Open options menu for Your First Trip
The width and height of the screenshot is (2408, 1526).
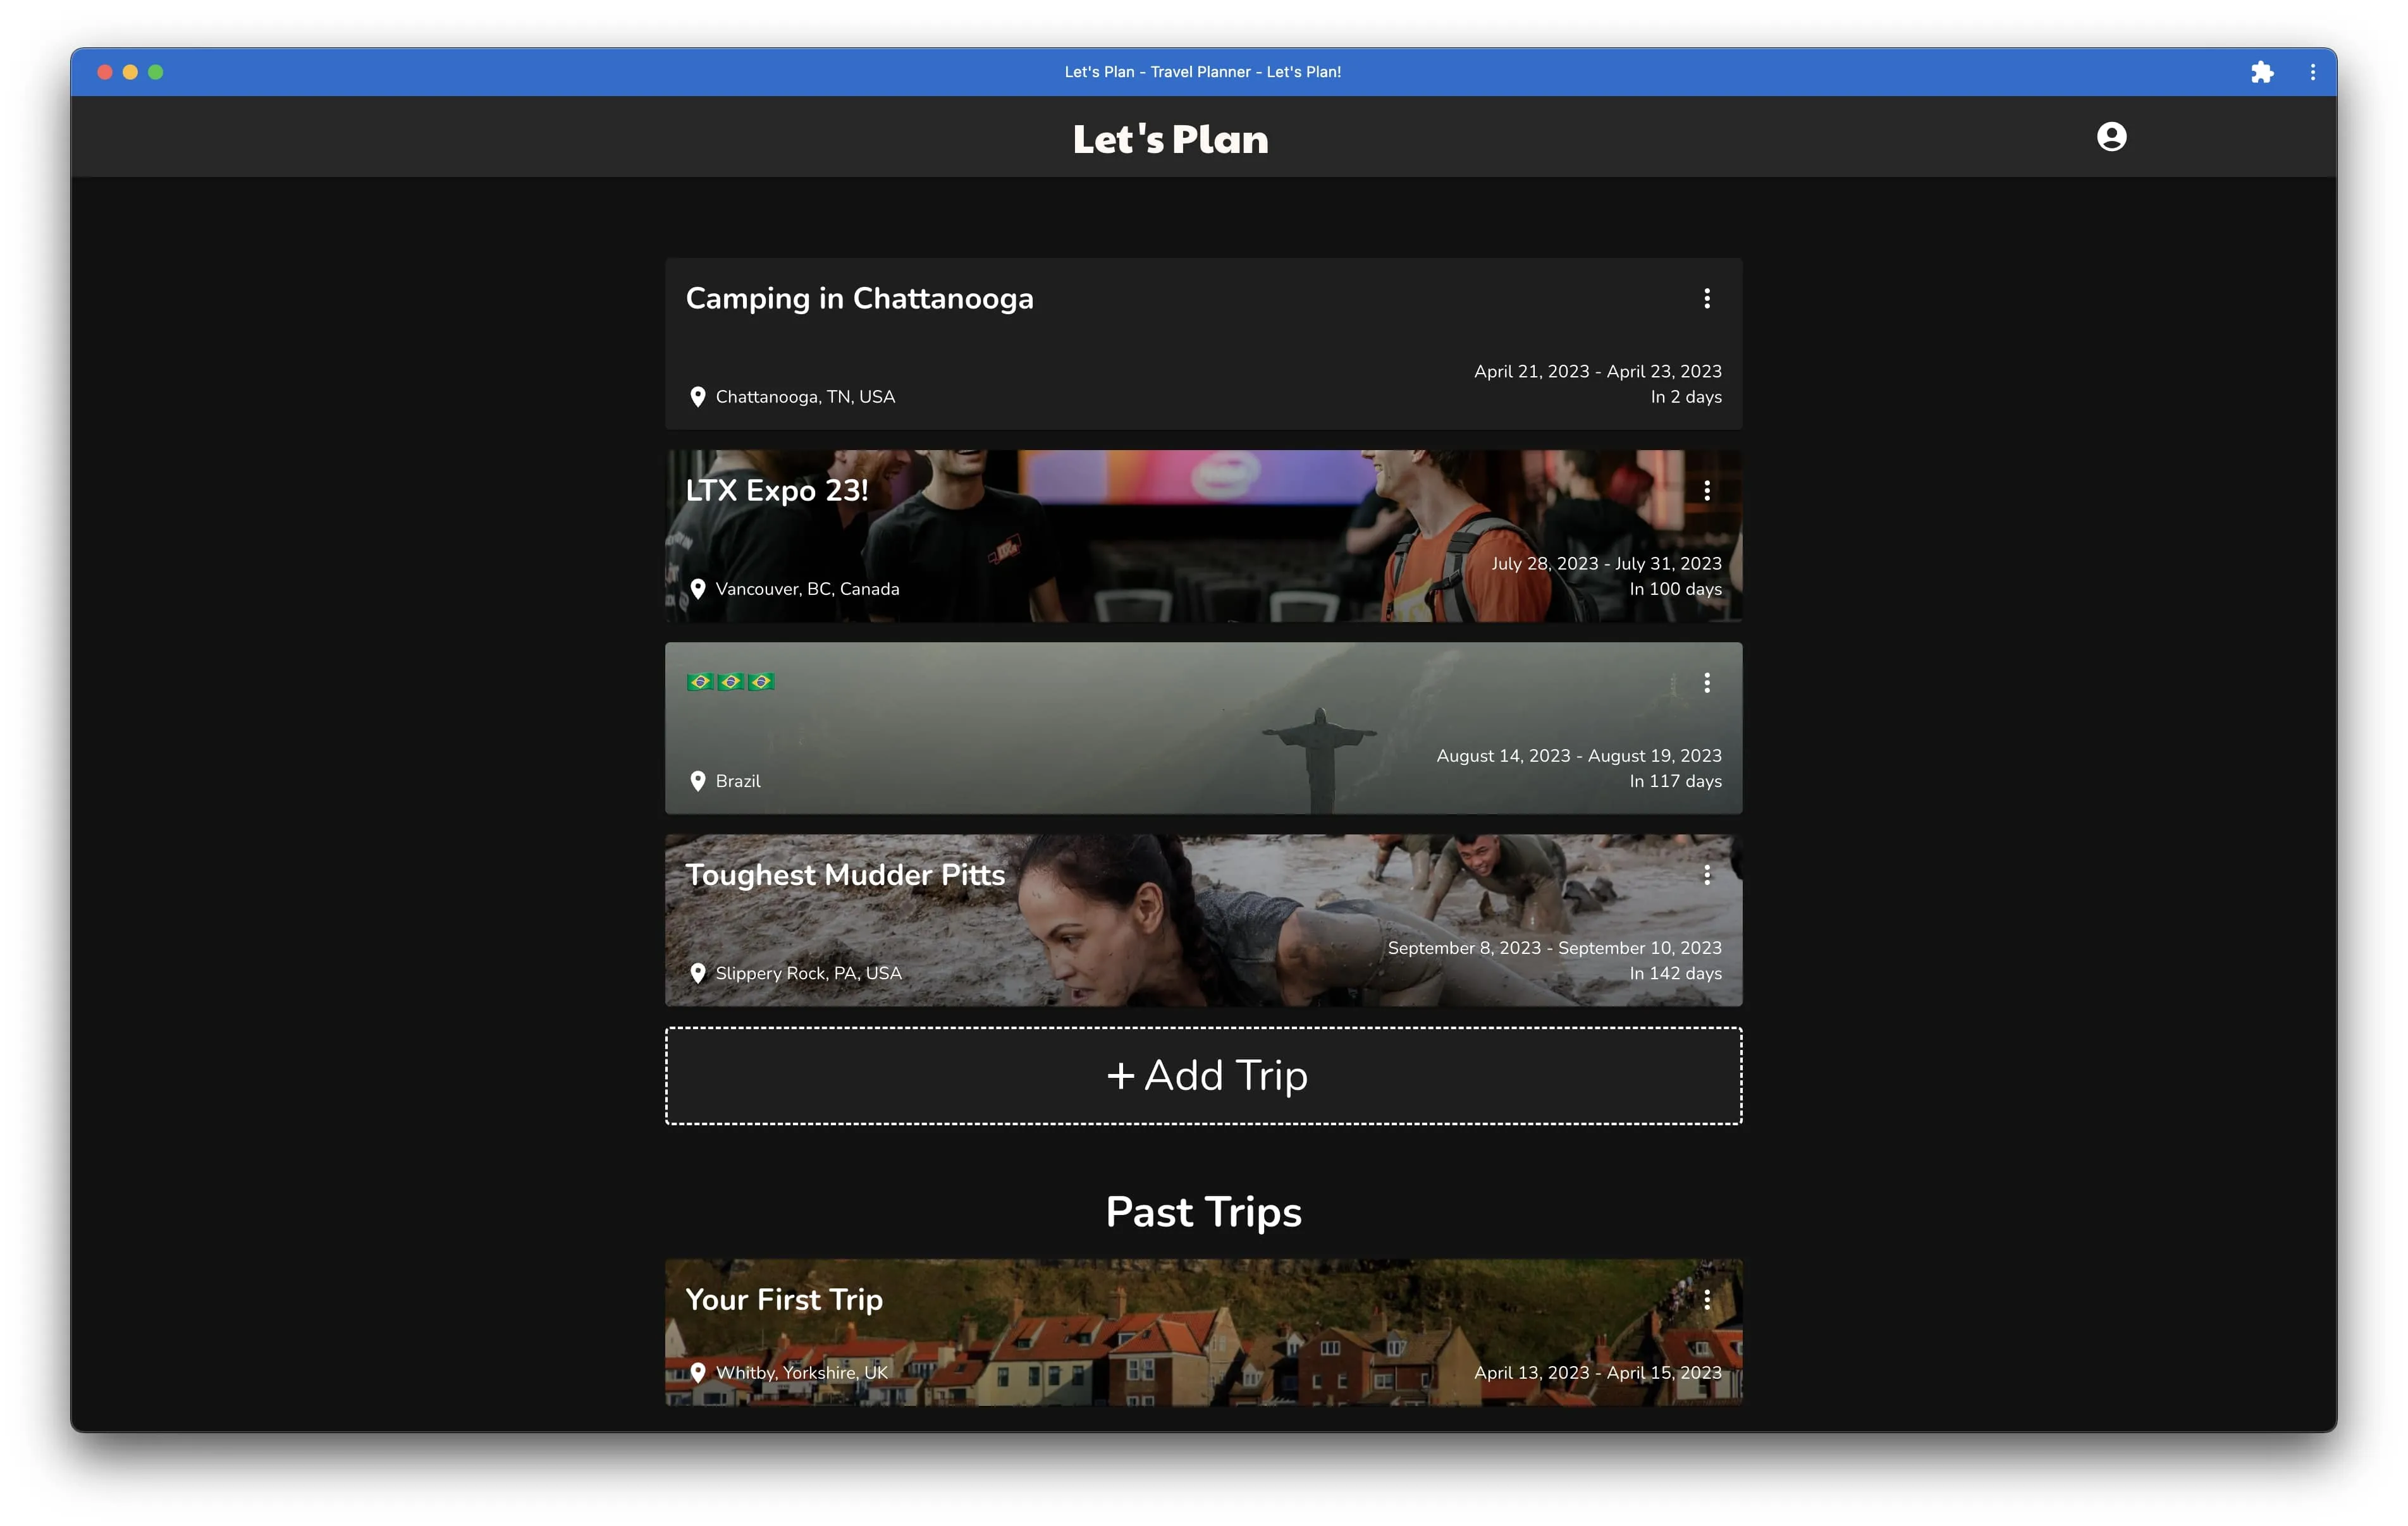(1707, 1299)
